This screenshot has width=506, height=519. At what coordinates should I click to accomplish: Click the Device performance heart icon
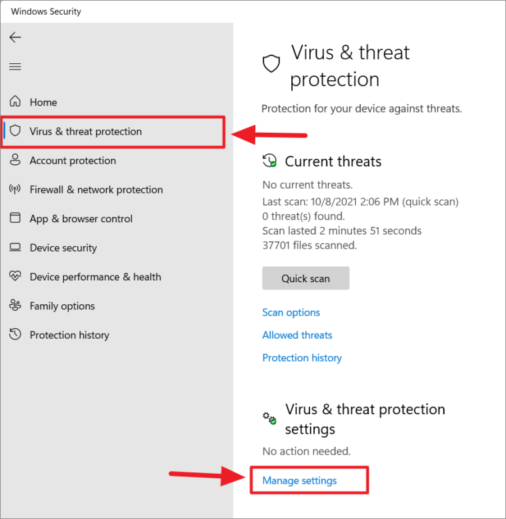(x=15, y=276)
